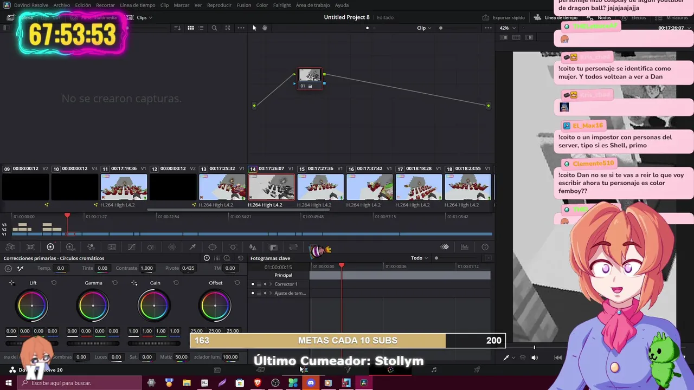This screenshot has width=694, height=390.
Task: Switch gallery to list view
Action: point(201,28)
